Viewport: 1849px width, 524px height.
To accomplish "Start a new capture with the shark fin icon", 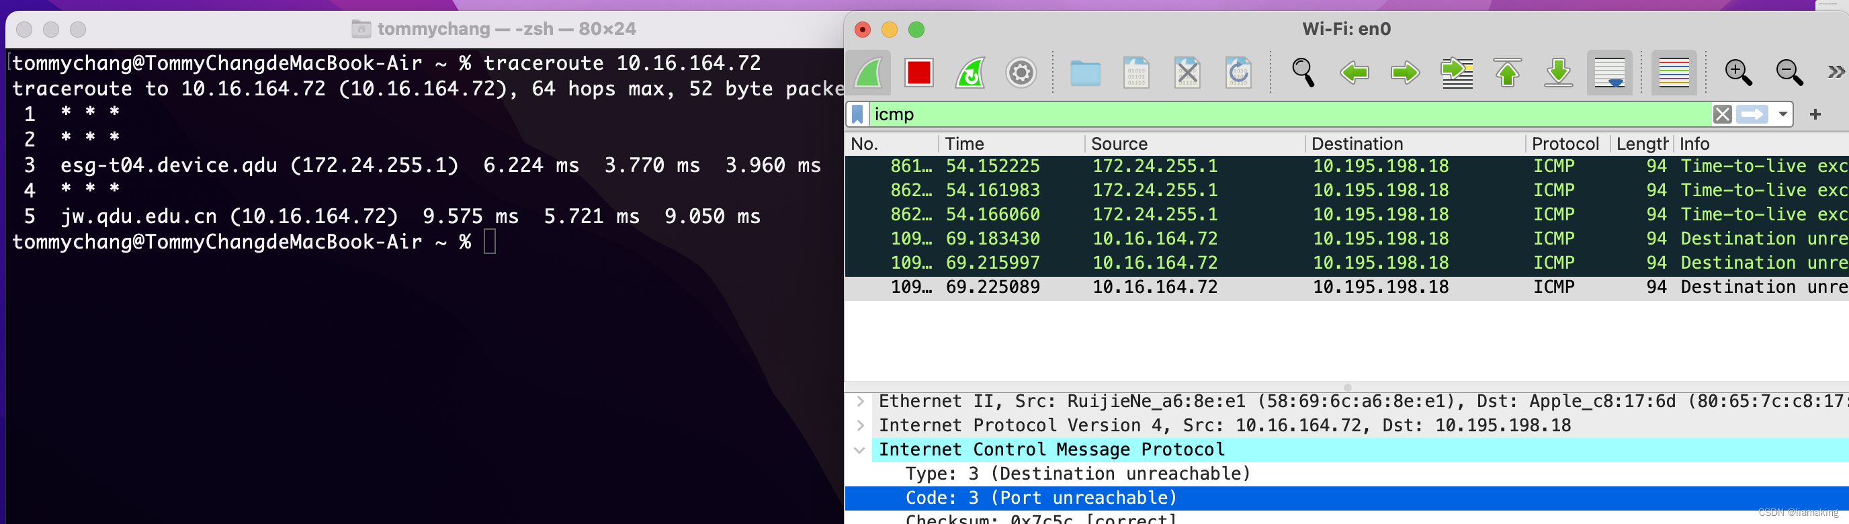I will (869, 73).
